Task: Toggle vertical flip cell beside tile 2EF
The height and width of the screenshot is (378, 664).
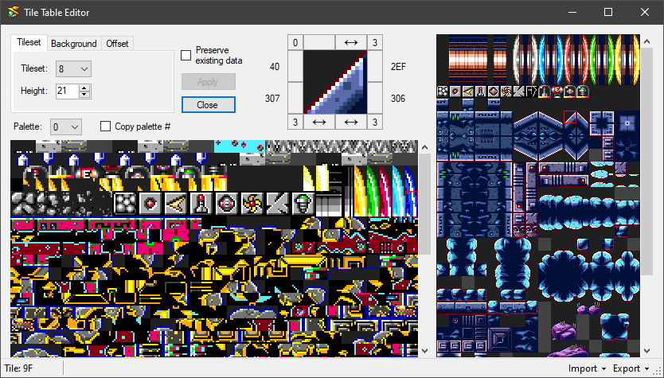Action: point(375,66)
